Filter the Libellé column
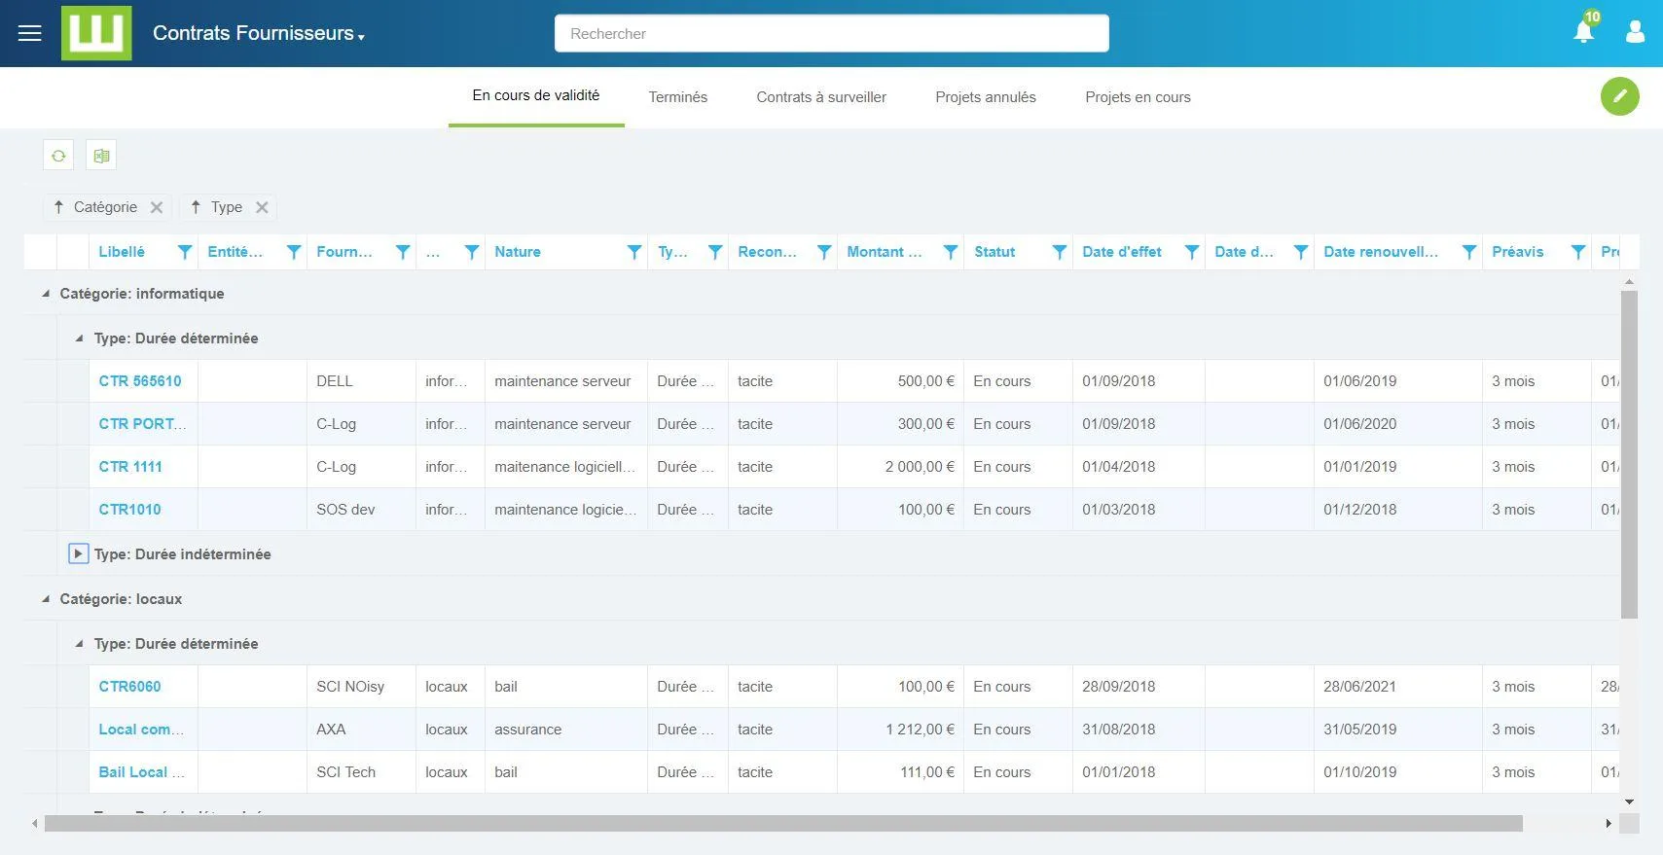 [x=185, y=252]
